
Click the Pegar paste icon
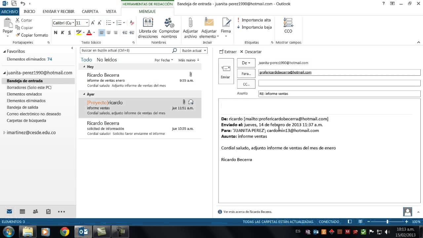(x=7, y=23)
